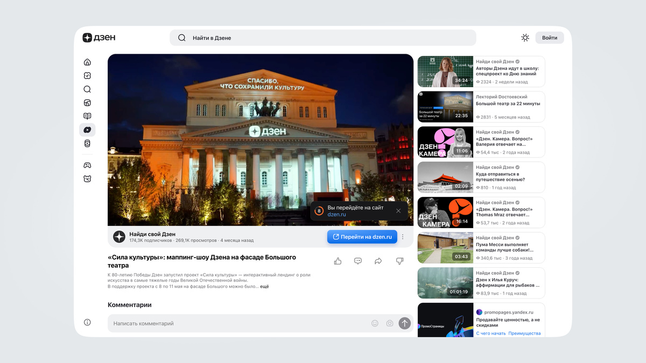Viewport: 646px width, 363px height.
Task: Click the title Большой театр за 22 минуты
Action: (x=508, y=104)
